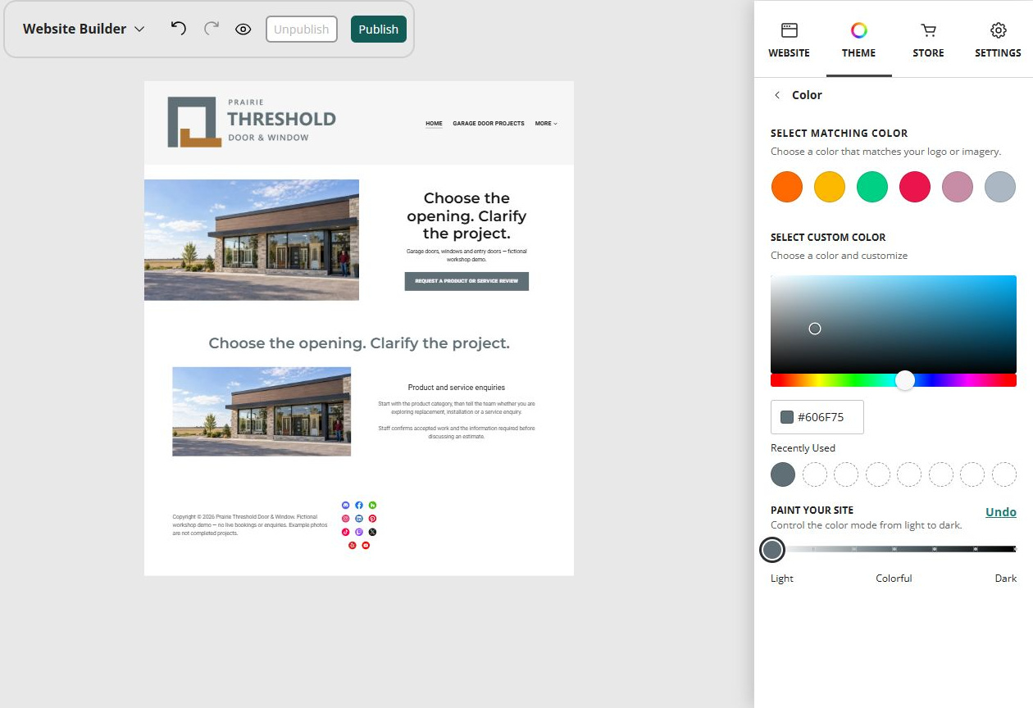
Task: Open the Store tab
Action: 928,40
